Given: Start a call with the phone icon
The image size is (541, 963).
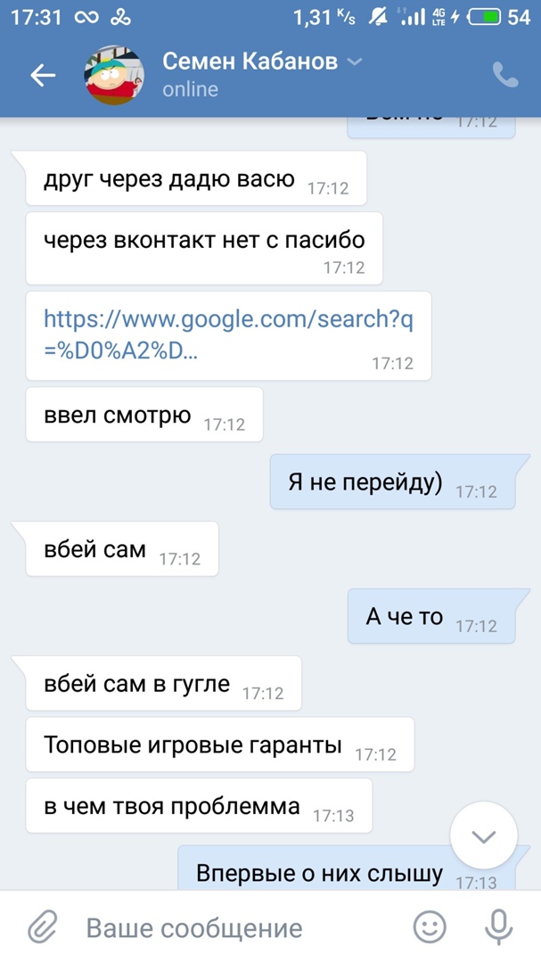Looking at the screenshot, I should 505,76.
